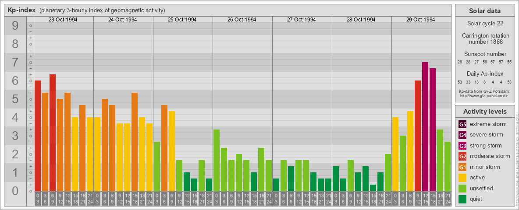Click the Kp-index chart title
Image resolution: width=519 pixels, height=210 pixels.
[x=21, y=10]
